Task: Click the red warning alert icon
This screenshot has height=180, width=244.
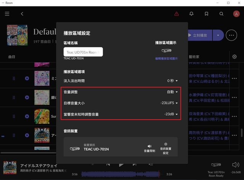Action: pyautogui.click(x=177, y=14)
